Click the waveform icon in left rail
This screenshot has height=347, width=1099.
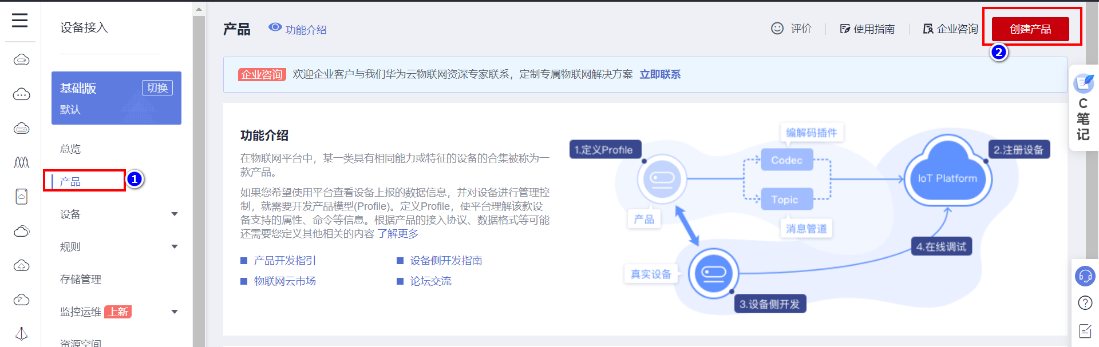point(21,163)
